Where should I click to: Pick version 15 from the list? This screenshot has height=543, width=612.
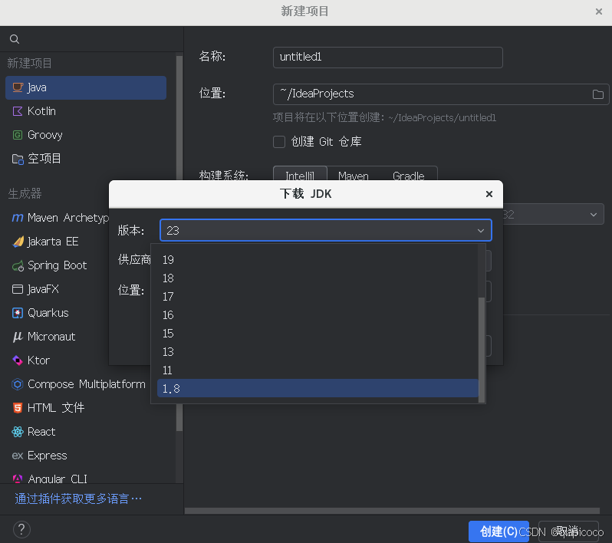coord(318,333)
